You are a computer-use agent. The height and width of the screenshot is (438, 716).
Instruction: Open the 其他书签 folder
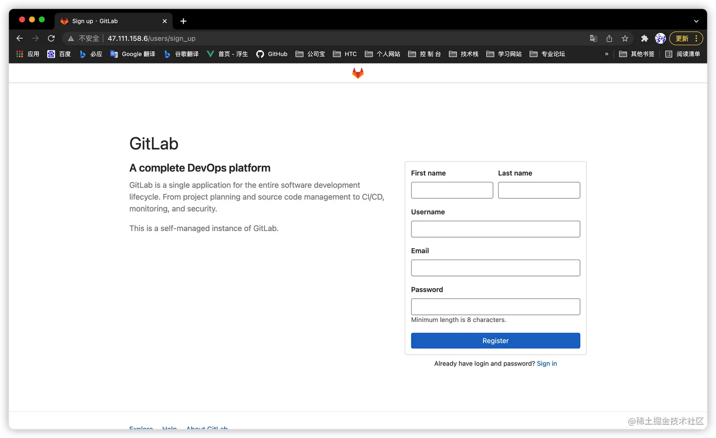click(637, 54)
